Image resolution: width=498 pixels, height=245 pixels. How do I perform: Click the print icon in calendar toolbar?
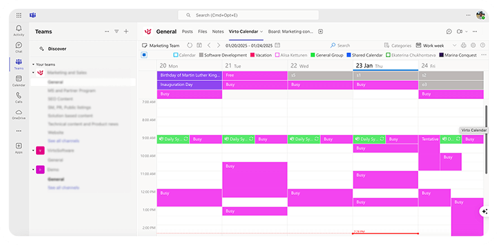[x=463, y=45]
